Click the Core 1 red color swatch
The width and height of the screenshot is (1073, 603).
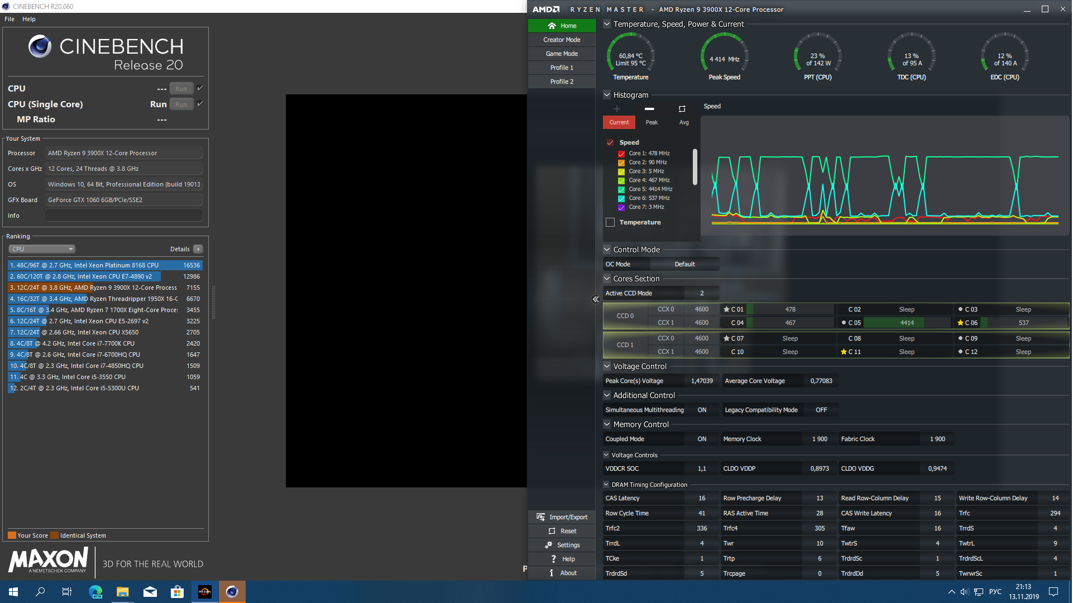pyautogui.click(x=621, y=154)
